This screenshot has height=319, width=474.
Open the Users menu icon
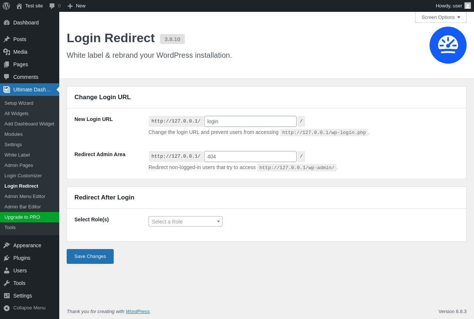click(x=7, y=271)
